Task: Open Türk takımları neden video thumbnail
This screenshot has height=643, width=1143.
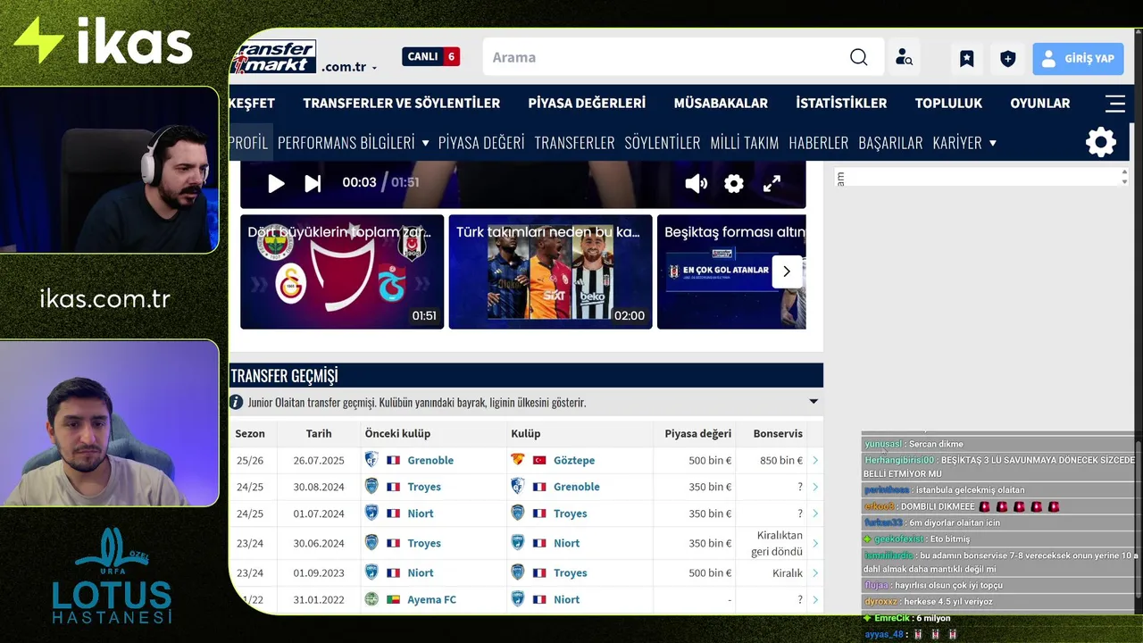Action: click(550, 271)
